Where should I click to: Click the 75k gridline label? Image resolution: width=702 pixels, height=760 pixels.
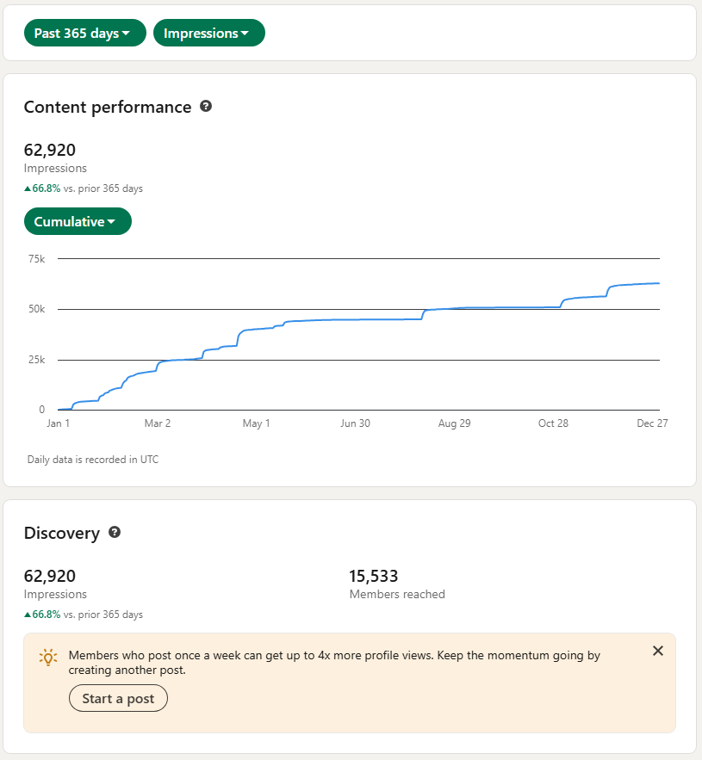(36, 258)
